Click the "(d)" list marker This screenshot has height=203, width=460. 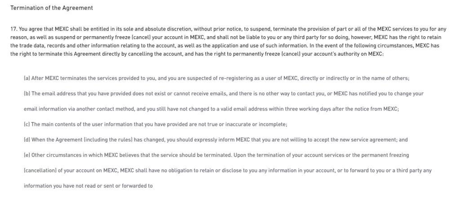tap(27, 139)
